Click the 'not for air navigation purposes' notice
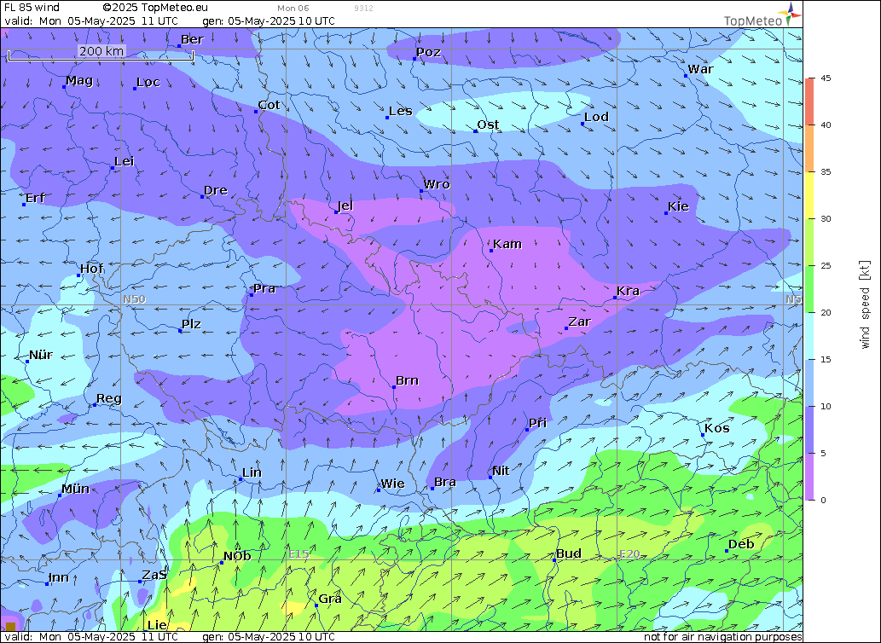881x643 pixels. [722, 637]
